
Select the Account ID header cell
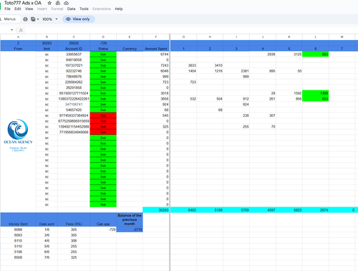coord(74,49)
